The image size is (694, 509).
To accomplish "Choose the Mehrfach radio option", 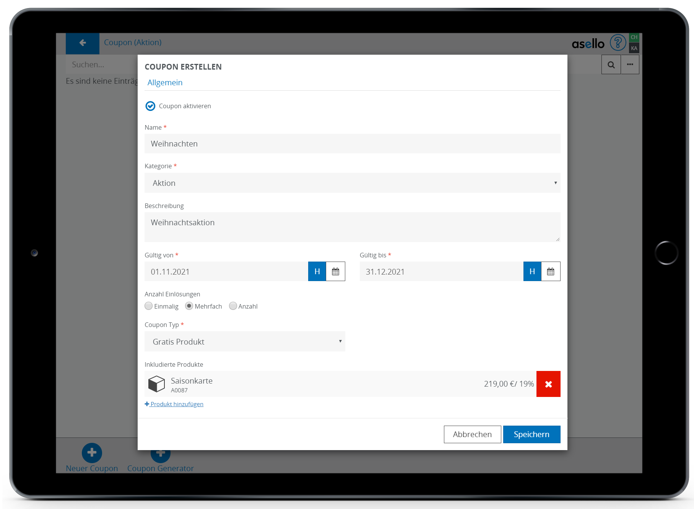I will click(189, 306).
